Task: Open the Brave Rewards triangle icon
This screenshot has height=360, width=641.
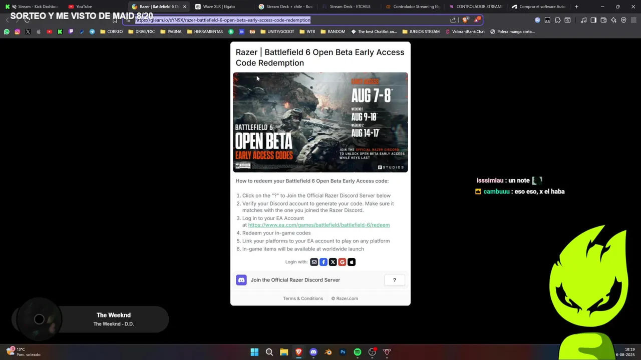Action: (x=477, y=20)
